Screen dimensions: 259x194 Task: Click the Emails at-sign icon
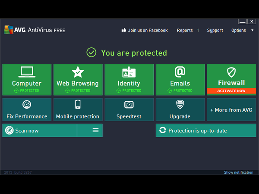[x=180, y=72]
